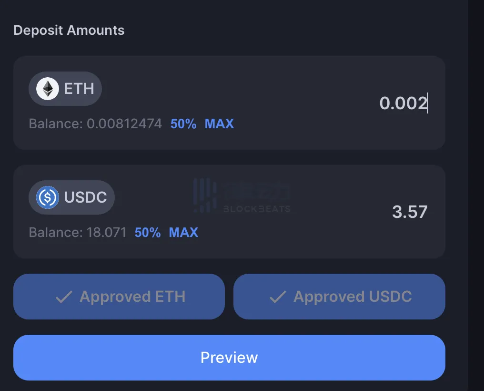The width and height of the screenshot is (484, 391).
Task: Set USDC deposit to 50% of balance
Action: [148, 233]
